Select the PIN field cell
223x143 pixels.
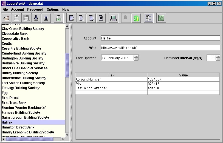pos(111,84)
